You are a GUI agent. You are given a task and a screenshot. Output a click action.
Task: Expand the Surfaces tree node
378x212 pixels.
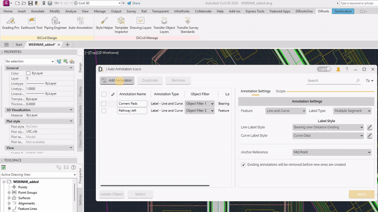coord(9,198)
